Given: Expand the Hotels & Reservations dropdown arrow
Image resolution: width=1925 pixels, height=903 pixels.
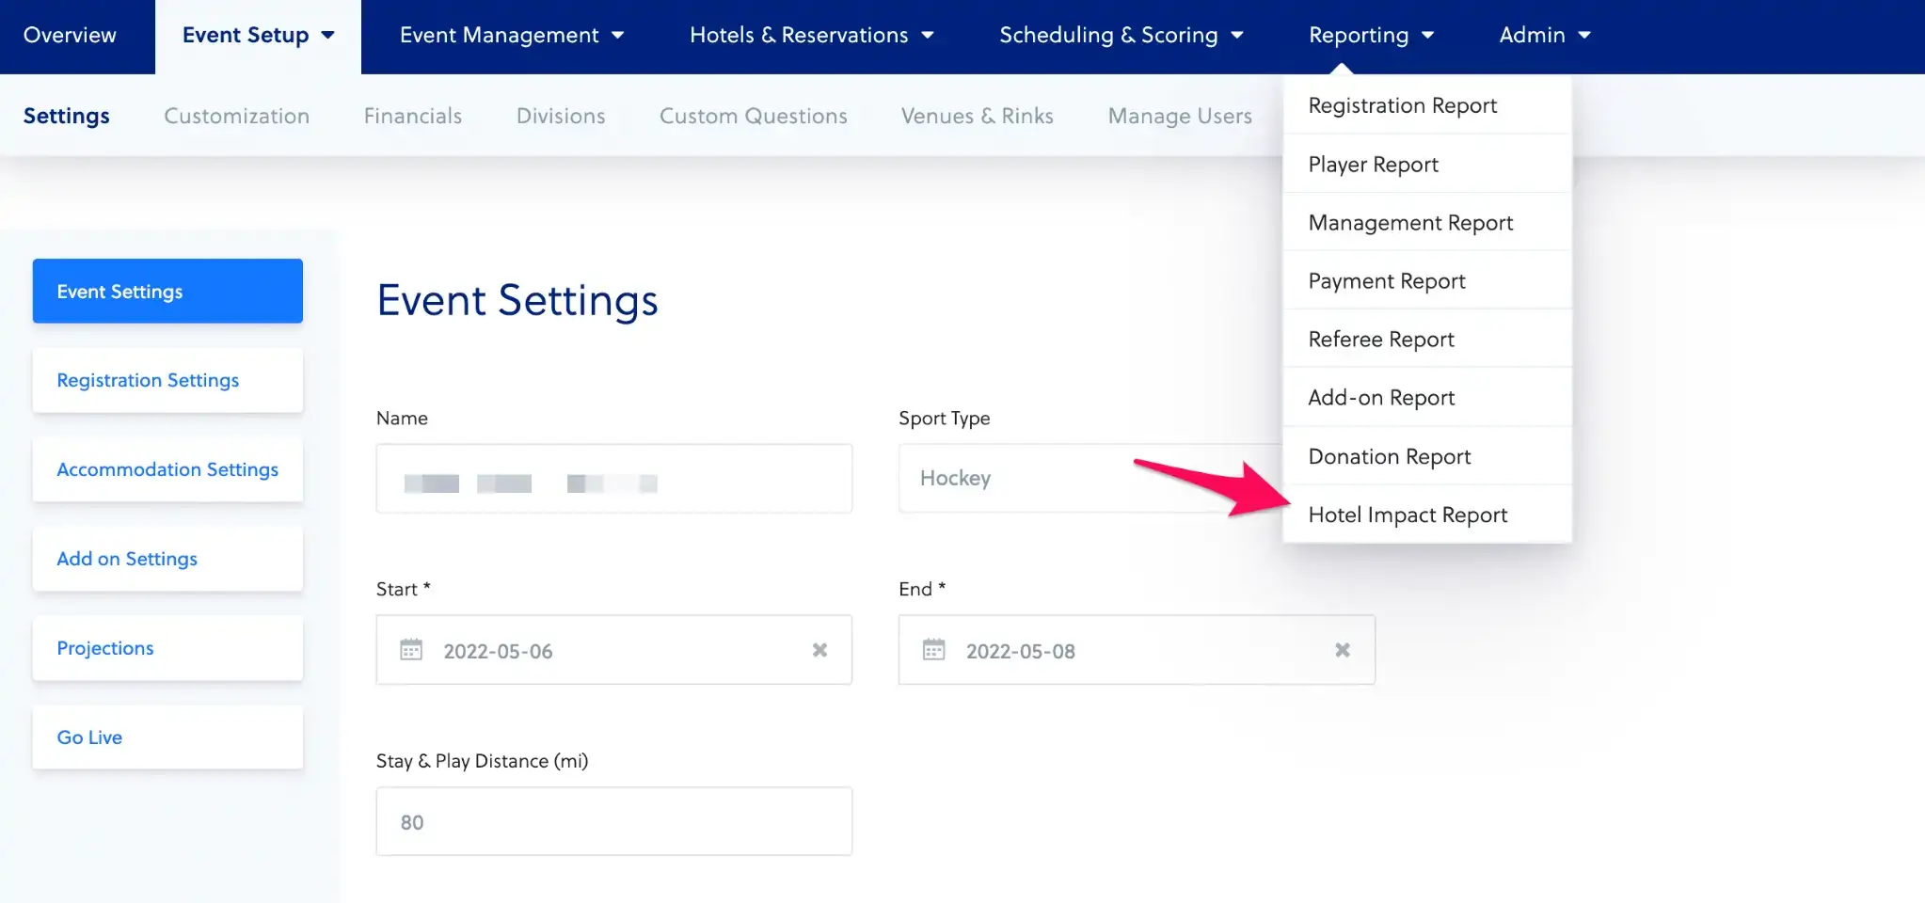Looking at the screenshot, I should click(x=928, y=36).
